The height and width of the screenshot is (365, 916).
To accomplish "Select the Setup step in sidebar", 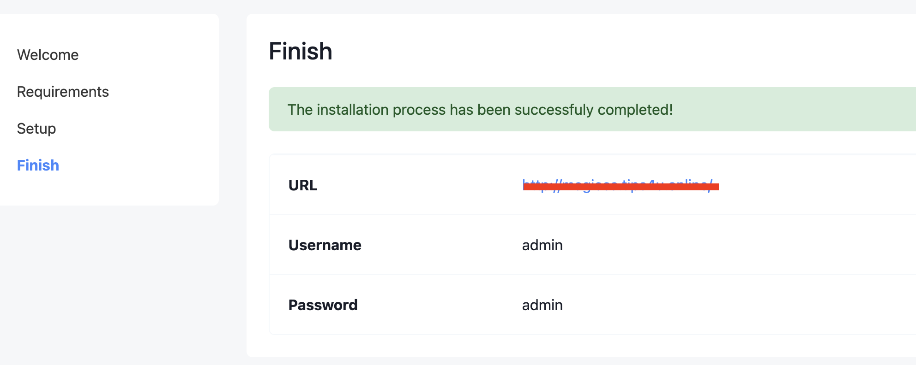I will point(36,129).
